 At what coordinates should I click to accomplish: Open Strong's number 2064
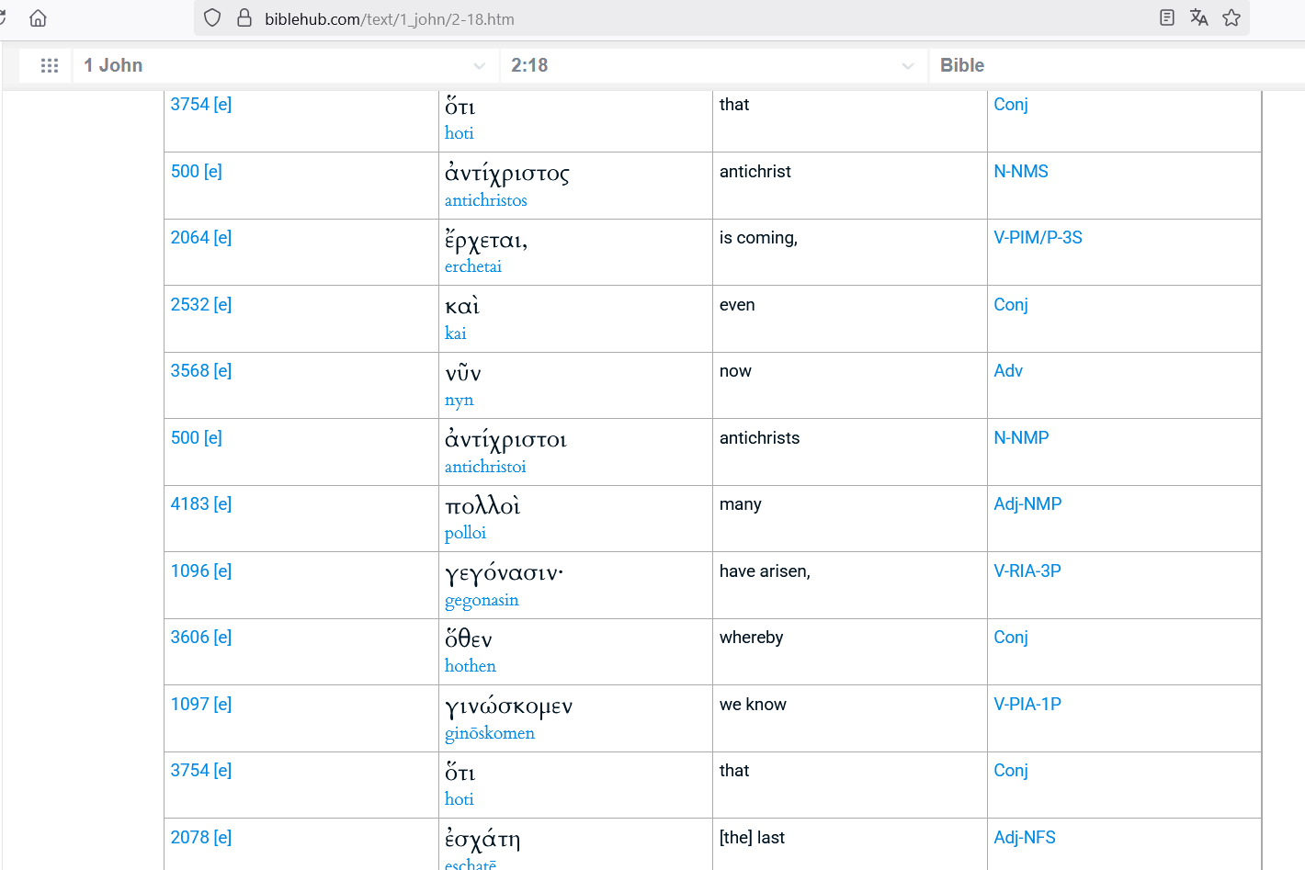[189, 238]
